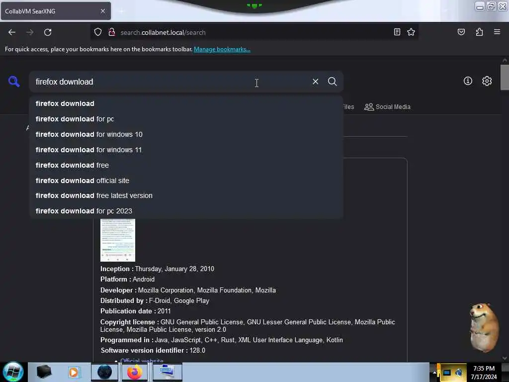Select the CollabVM SearXNG tab
Image resolution: width=509 pixels, height=382 pixels.
click(x=56, y=11)
